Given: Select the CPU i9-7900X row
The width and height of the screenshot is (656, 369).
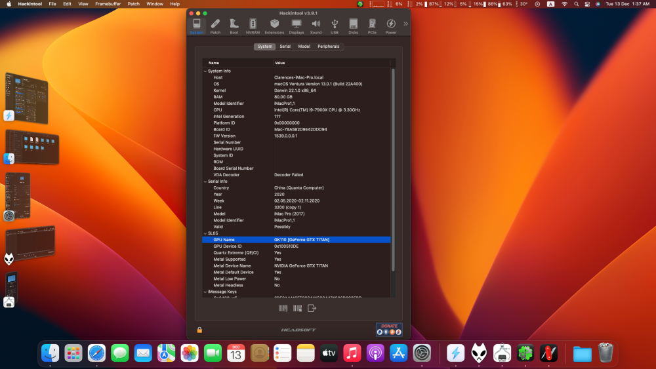Looking at the screenshot, I should click(297, 110).
